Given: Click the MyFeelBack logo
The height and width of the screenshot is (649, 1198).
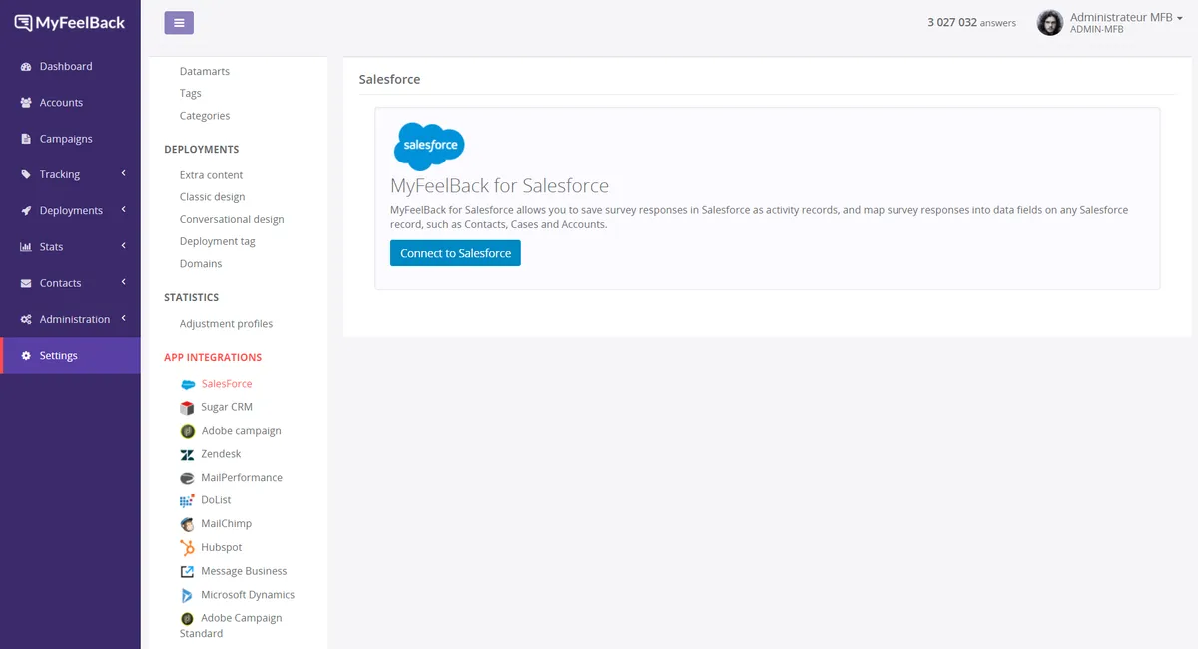Looking at the screenshot, I should (70, 22).
